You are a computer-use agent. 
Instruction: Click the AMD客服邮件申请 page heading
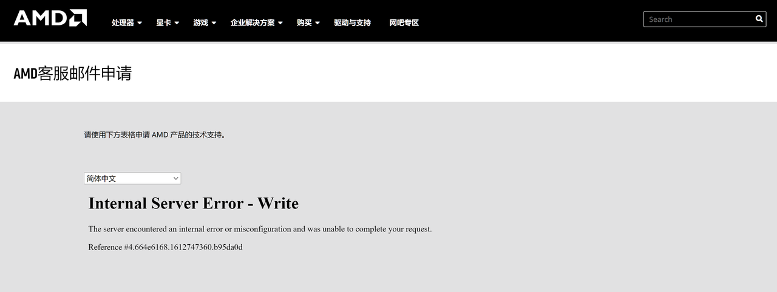click(x=73, y=73)
